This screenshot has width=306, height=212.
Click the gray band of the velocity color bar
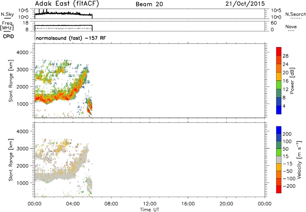coord(279,160)
